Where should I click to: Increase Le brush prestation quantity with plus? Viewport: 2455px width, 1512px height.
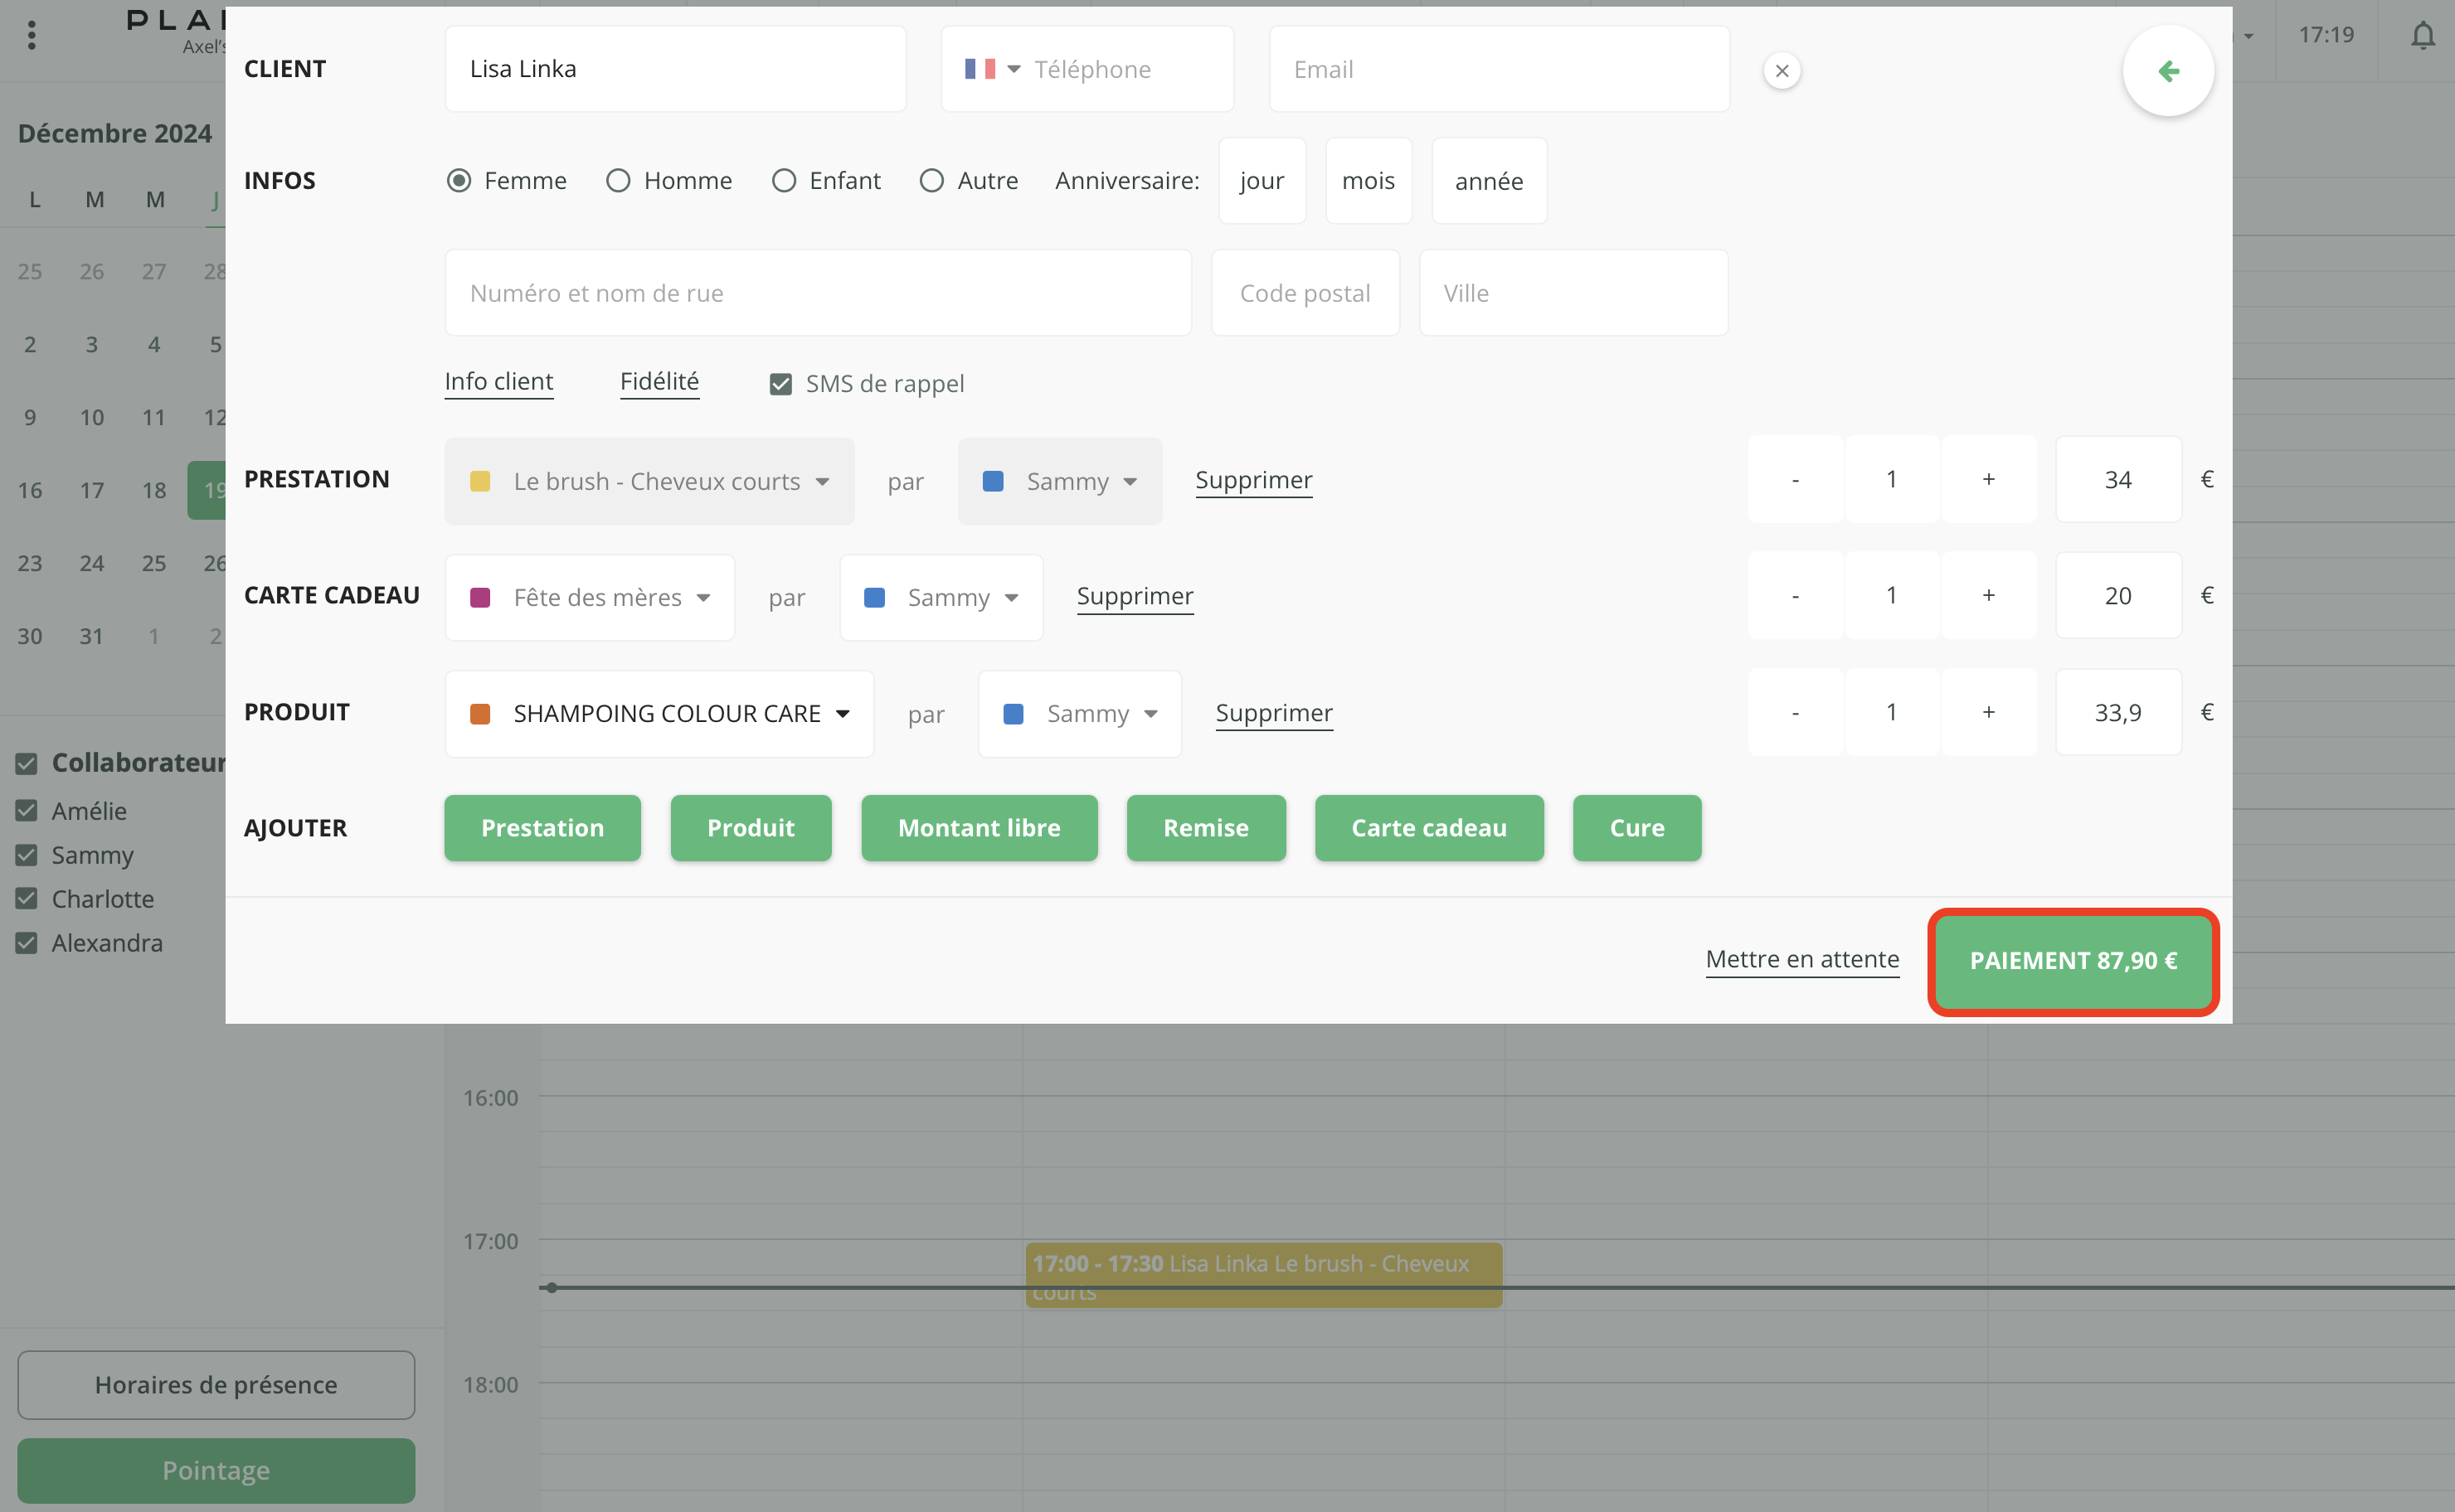1988,479
